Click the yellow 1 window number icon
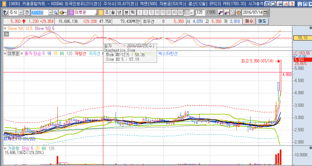 [4, 4]
